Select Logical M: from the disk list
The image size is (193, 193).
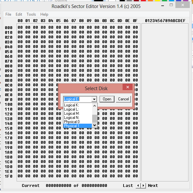coord(77,113)
